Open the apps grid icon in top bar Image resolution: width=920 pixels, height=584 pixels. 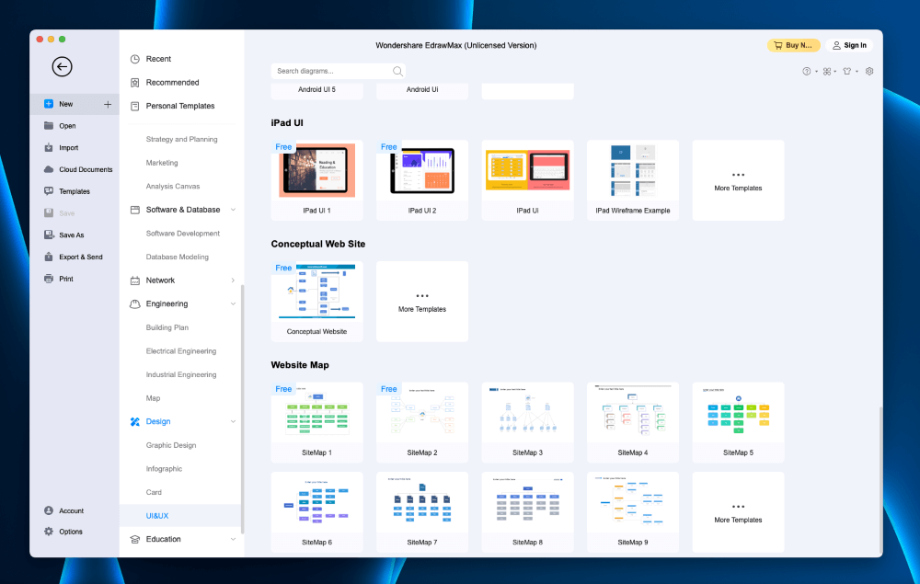(x=827, y=72)
